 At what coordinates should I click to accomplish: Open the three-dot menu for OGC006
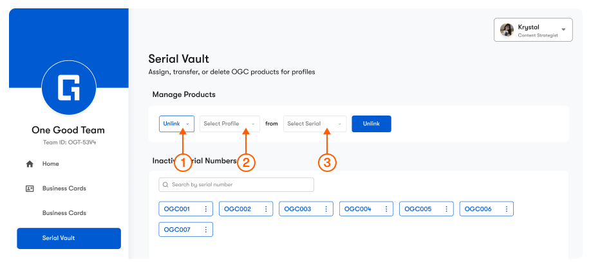coord(506,209)
